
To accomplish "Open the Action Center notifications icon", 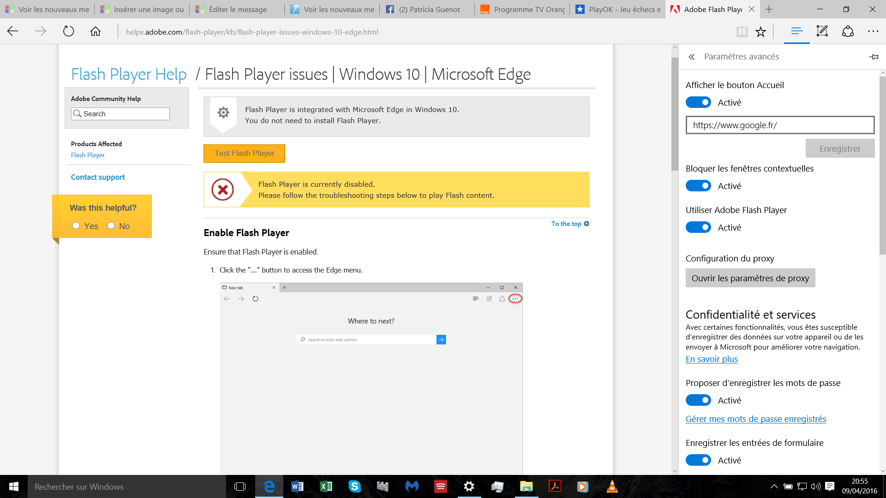I will [x=830, y=486].
